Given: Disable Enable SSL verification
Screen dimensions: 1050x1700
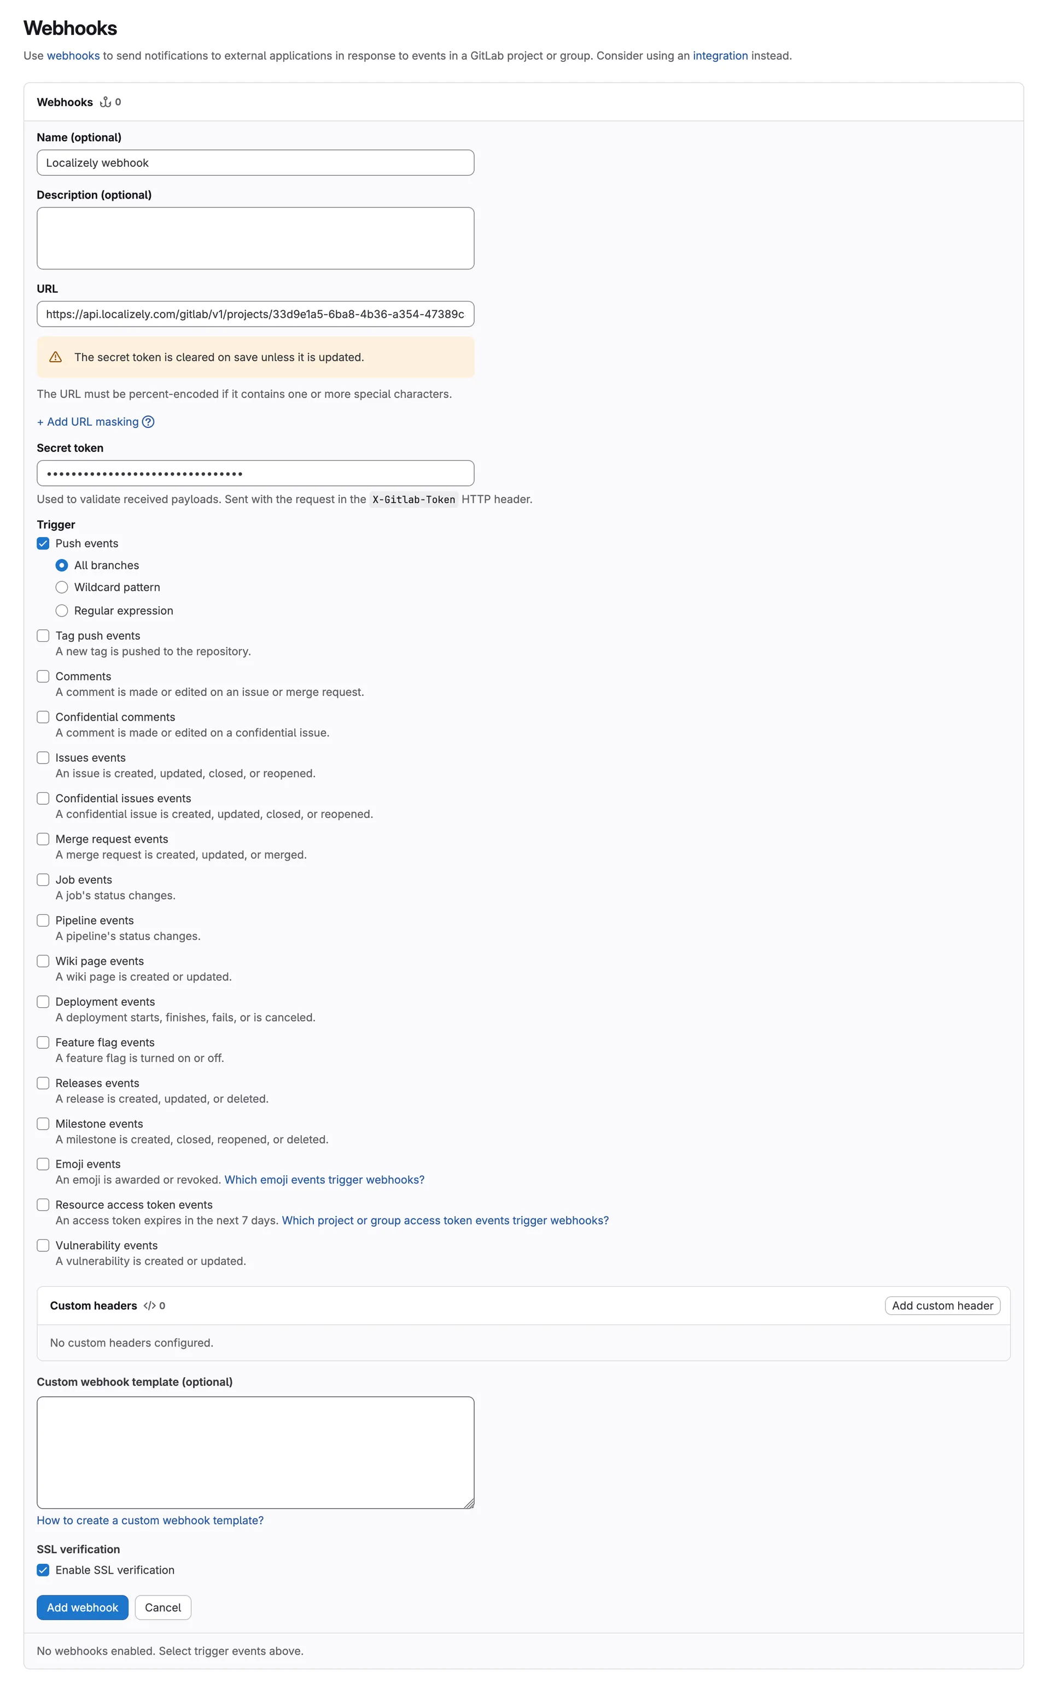Looking at the screenshot, I should coord(43,1570).
